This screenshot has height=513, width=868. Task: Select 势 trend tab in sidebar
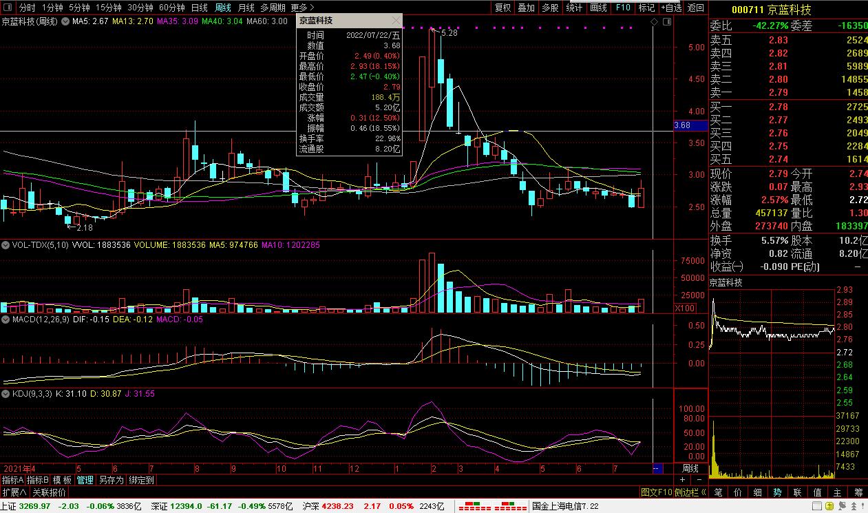[778, 492]
